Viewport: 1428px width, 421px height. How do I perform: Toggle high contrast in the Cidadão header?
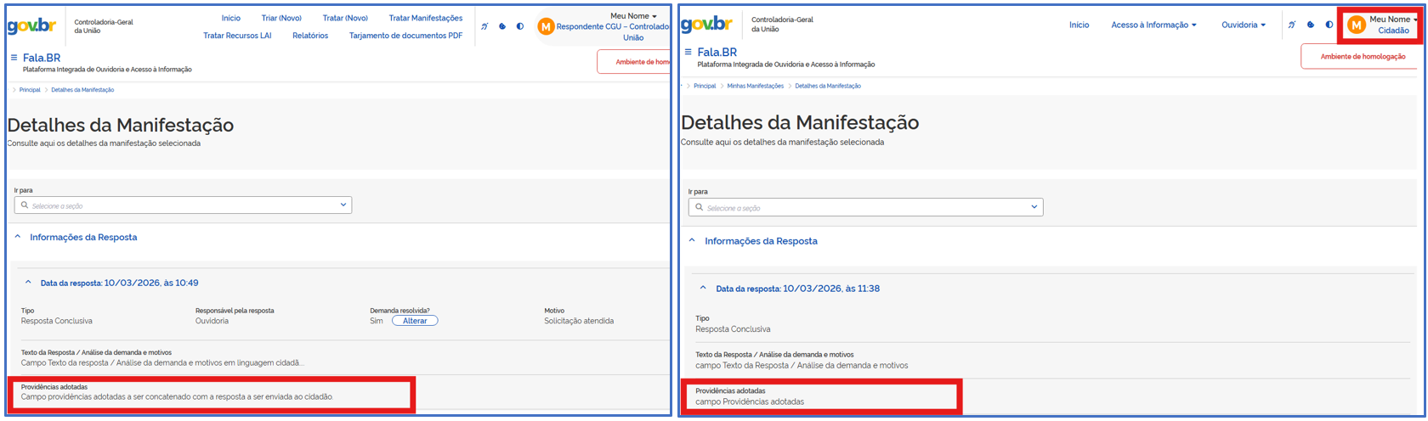[1329, 25]
